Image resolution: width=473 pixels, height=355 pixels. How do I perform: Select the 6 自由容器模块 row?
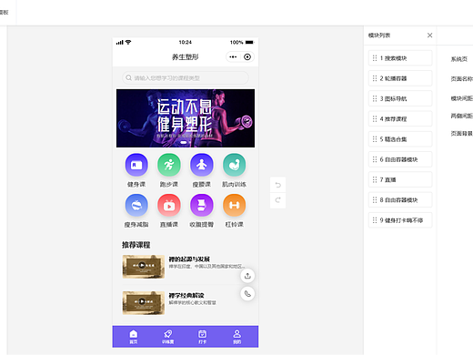tap(400, 159)
